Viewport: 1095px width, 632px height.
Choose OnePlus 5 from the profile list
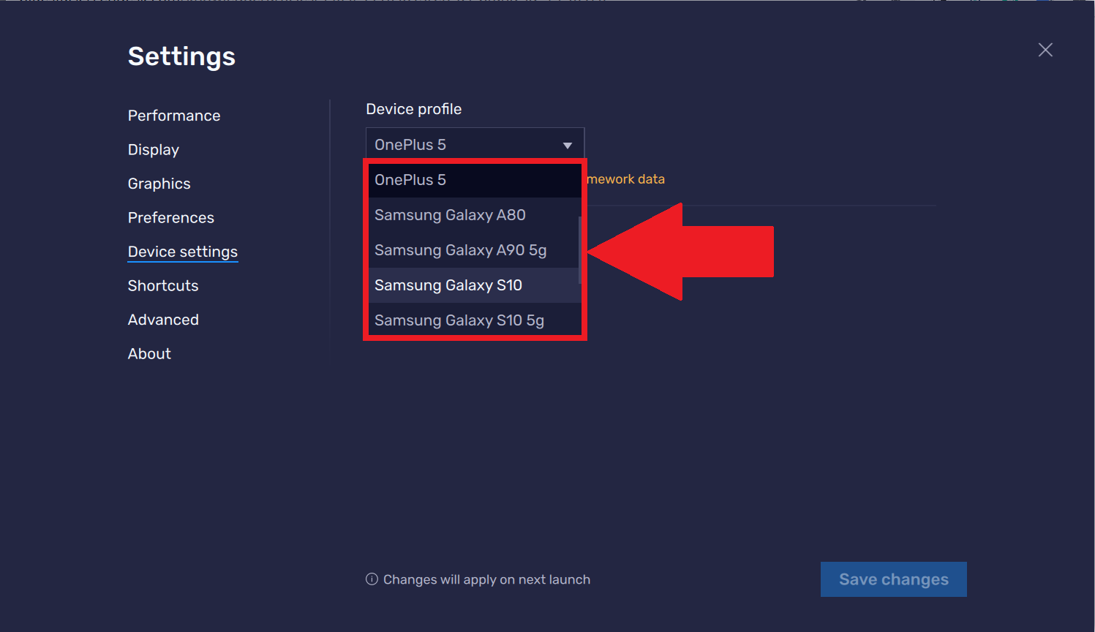475,180
